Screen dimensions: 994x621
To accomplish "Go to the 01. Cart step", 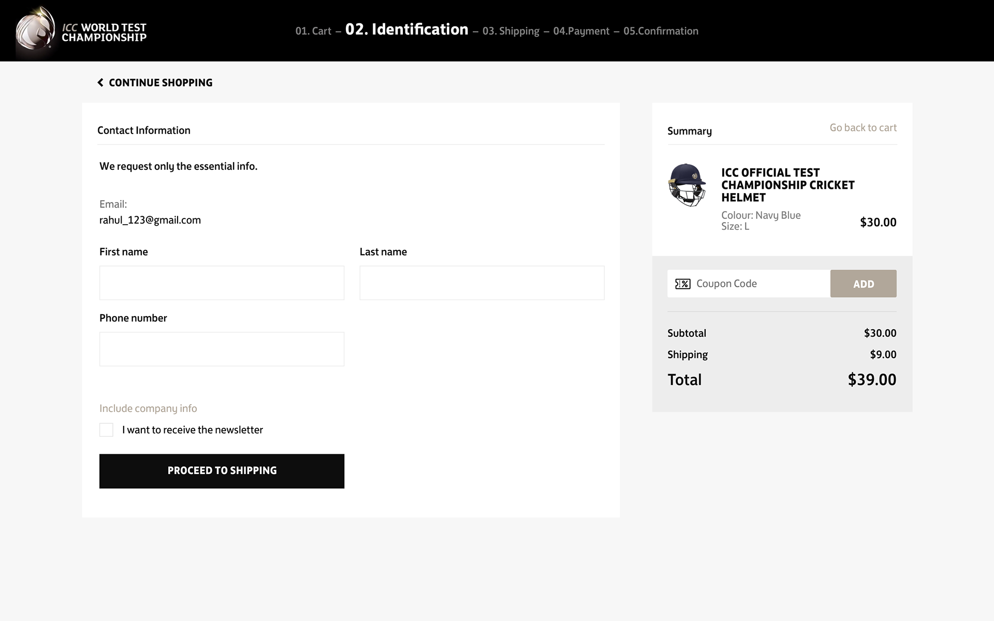I will [x=313, y=31].
